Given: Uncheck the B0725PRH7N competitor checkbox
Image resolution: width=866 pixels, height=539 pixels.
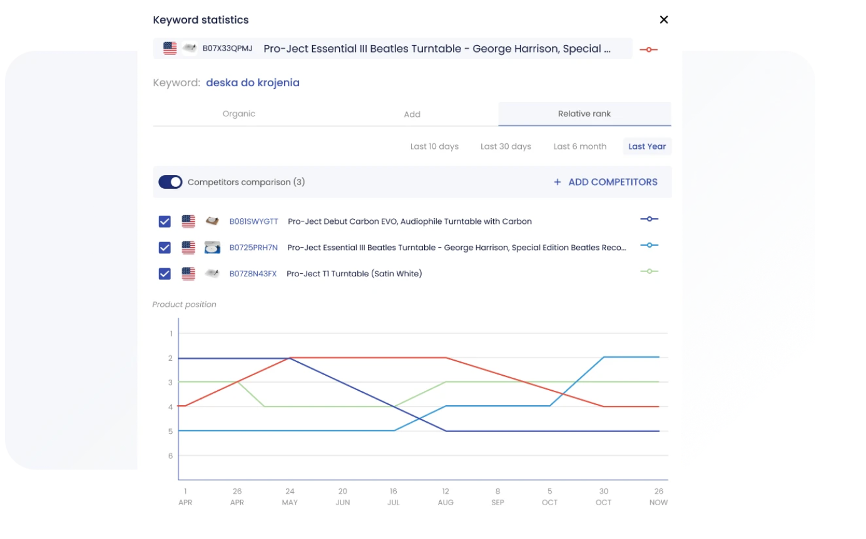Looking at the screenshot, I should click(x=165, y=248).
